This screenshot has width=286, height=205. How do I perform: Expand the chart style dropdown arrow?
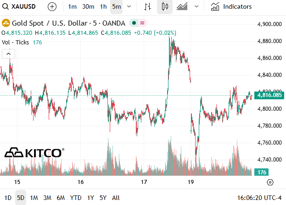click(196, 7)
